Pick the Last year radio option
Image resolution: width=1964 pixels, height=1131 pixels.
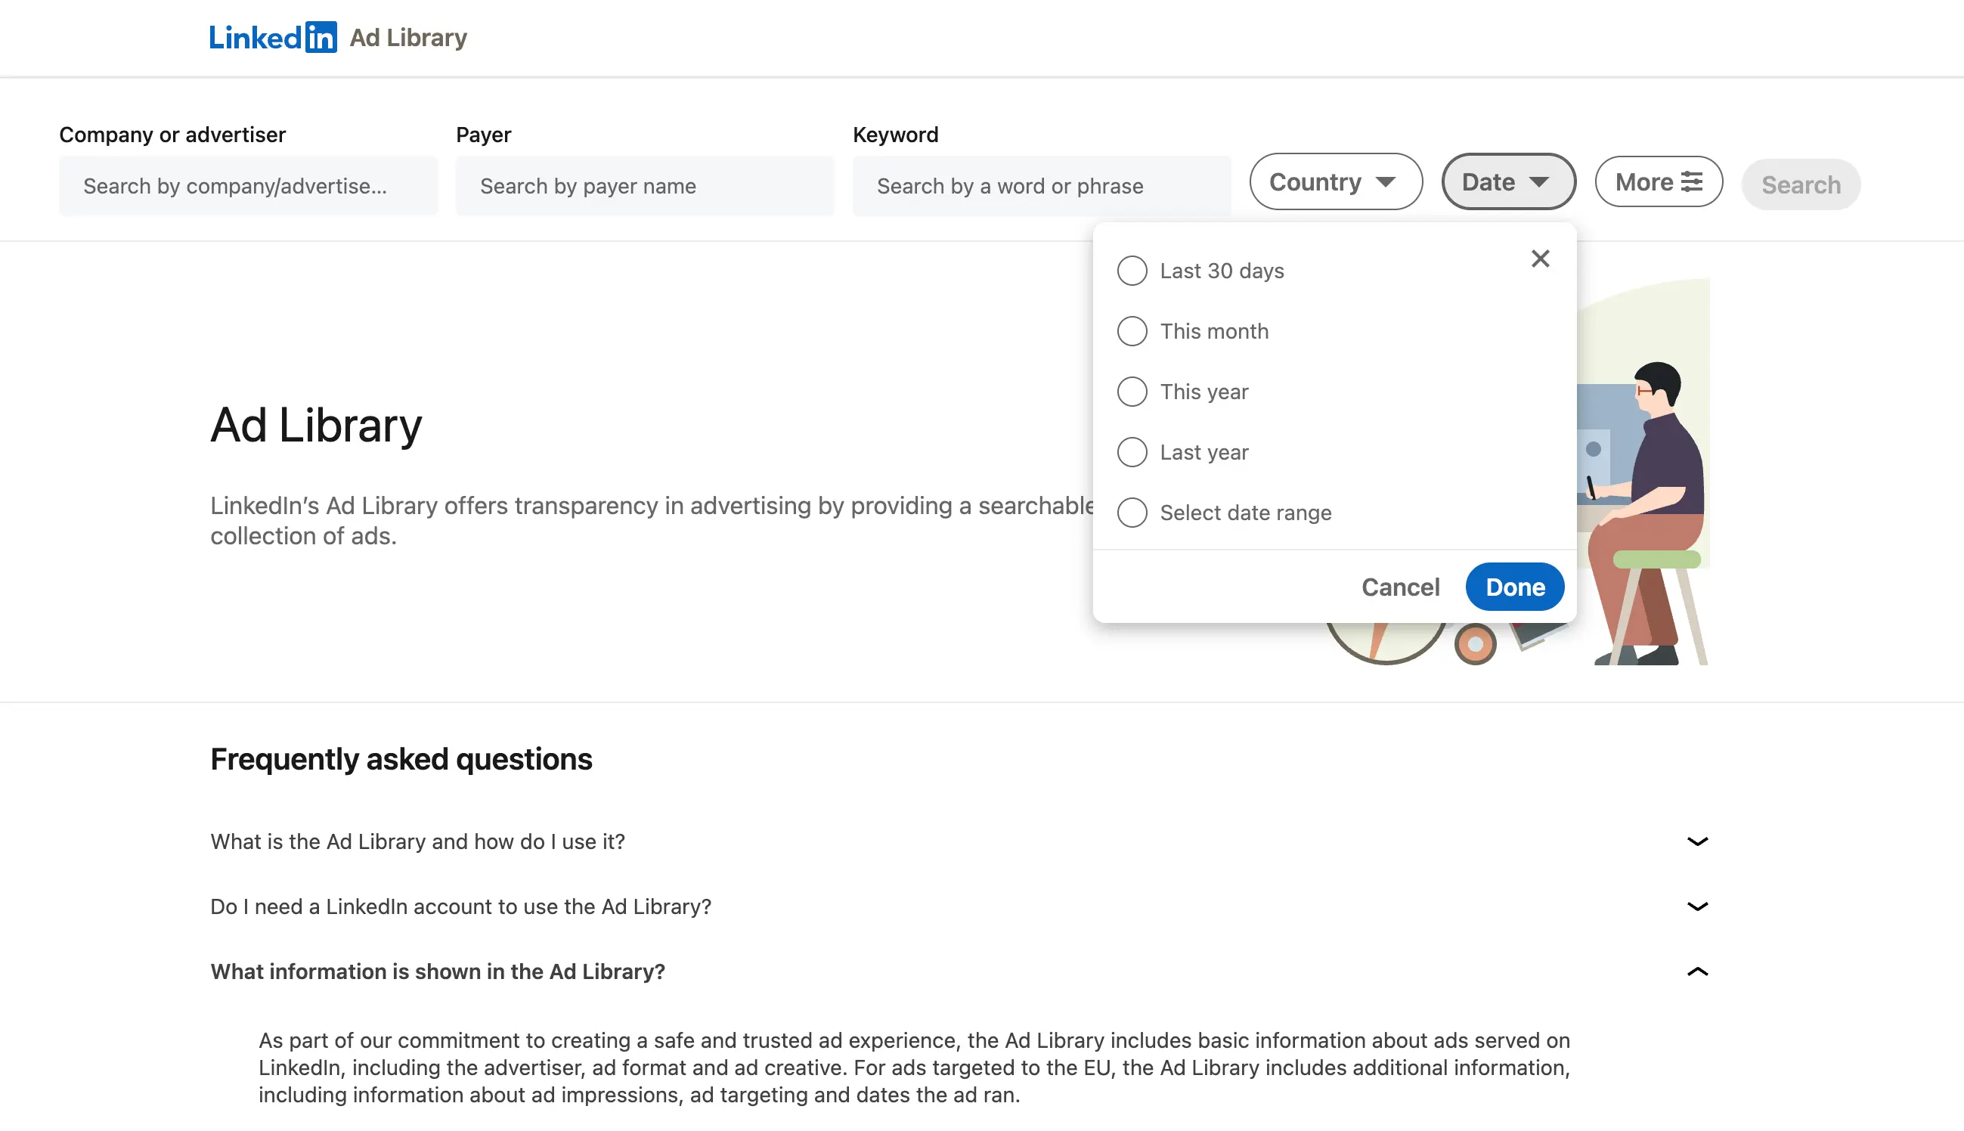click(x=1132, y=453)
